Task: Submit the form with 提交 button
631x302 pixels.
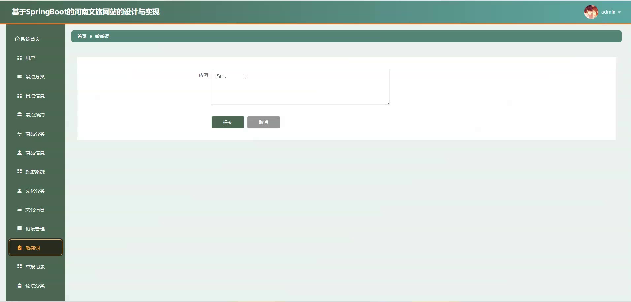Action: 228,122
